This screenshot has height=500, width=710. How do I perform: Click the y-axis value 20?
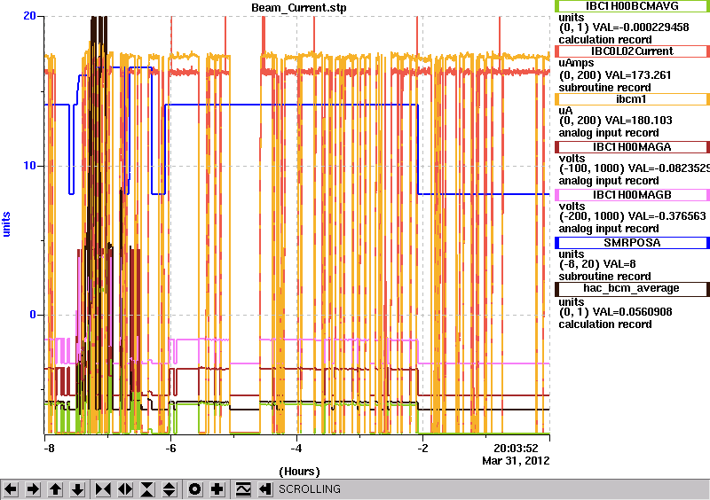(x=29, y=15)
